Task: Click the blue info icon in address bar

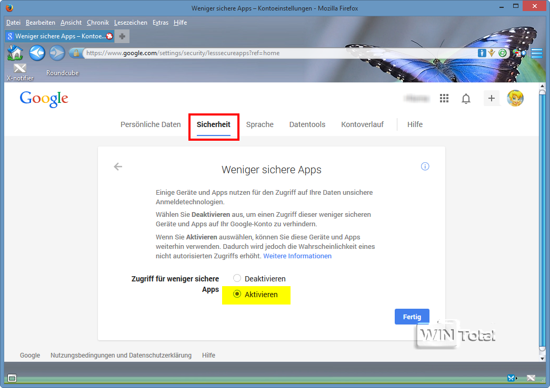Action: pos(482,53)
